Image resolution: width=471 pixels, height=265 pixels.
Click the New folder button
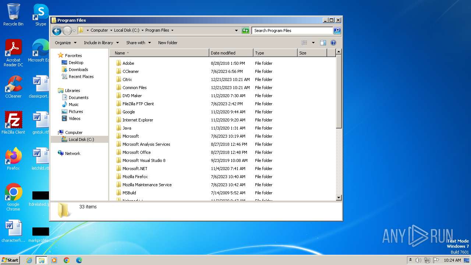[168, 43]
